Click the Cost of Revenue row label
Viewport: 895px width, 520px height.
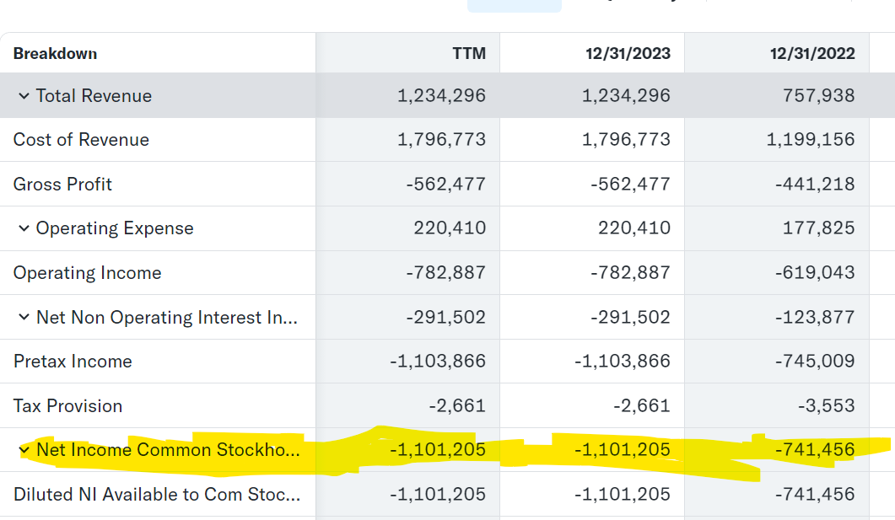(x=81, y=140)
